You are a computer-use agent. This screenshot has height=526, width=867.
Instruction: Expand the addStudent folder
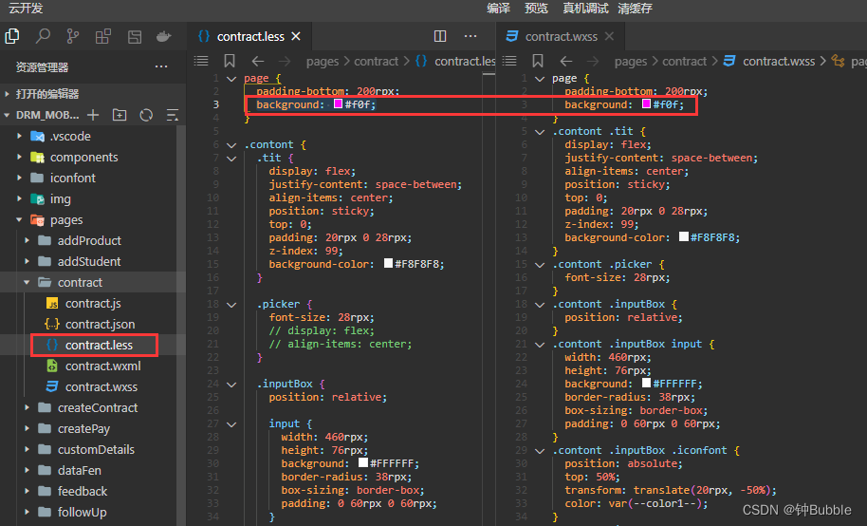27,261
